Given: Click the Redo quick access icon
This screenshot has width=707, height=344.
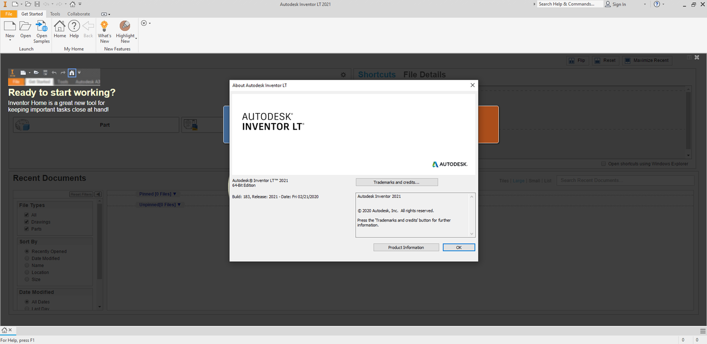Looking at the screenshot, I should (59, 4).
